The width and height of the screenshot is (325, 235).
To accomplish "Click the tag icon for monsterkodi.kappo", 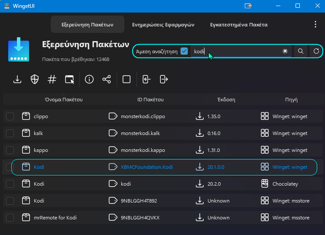I will click(x=113, y=150).
